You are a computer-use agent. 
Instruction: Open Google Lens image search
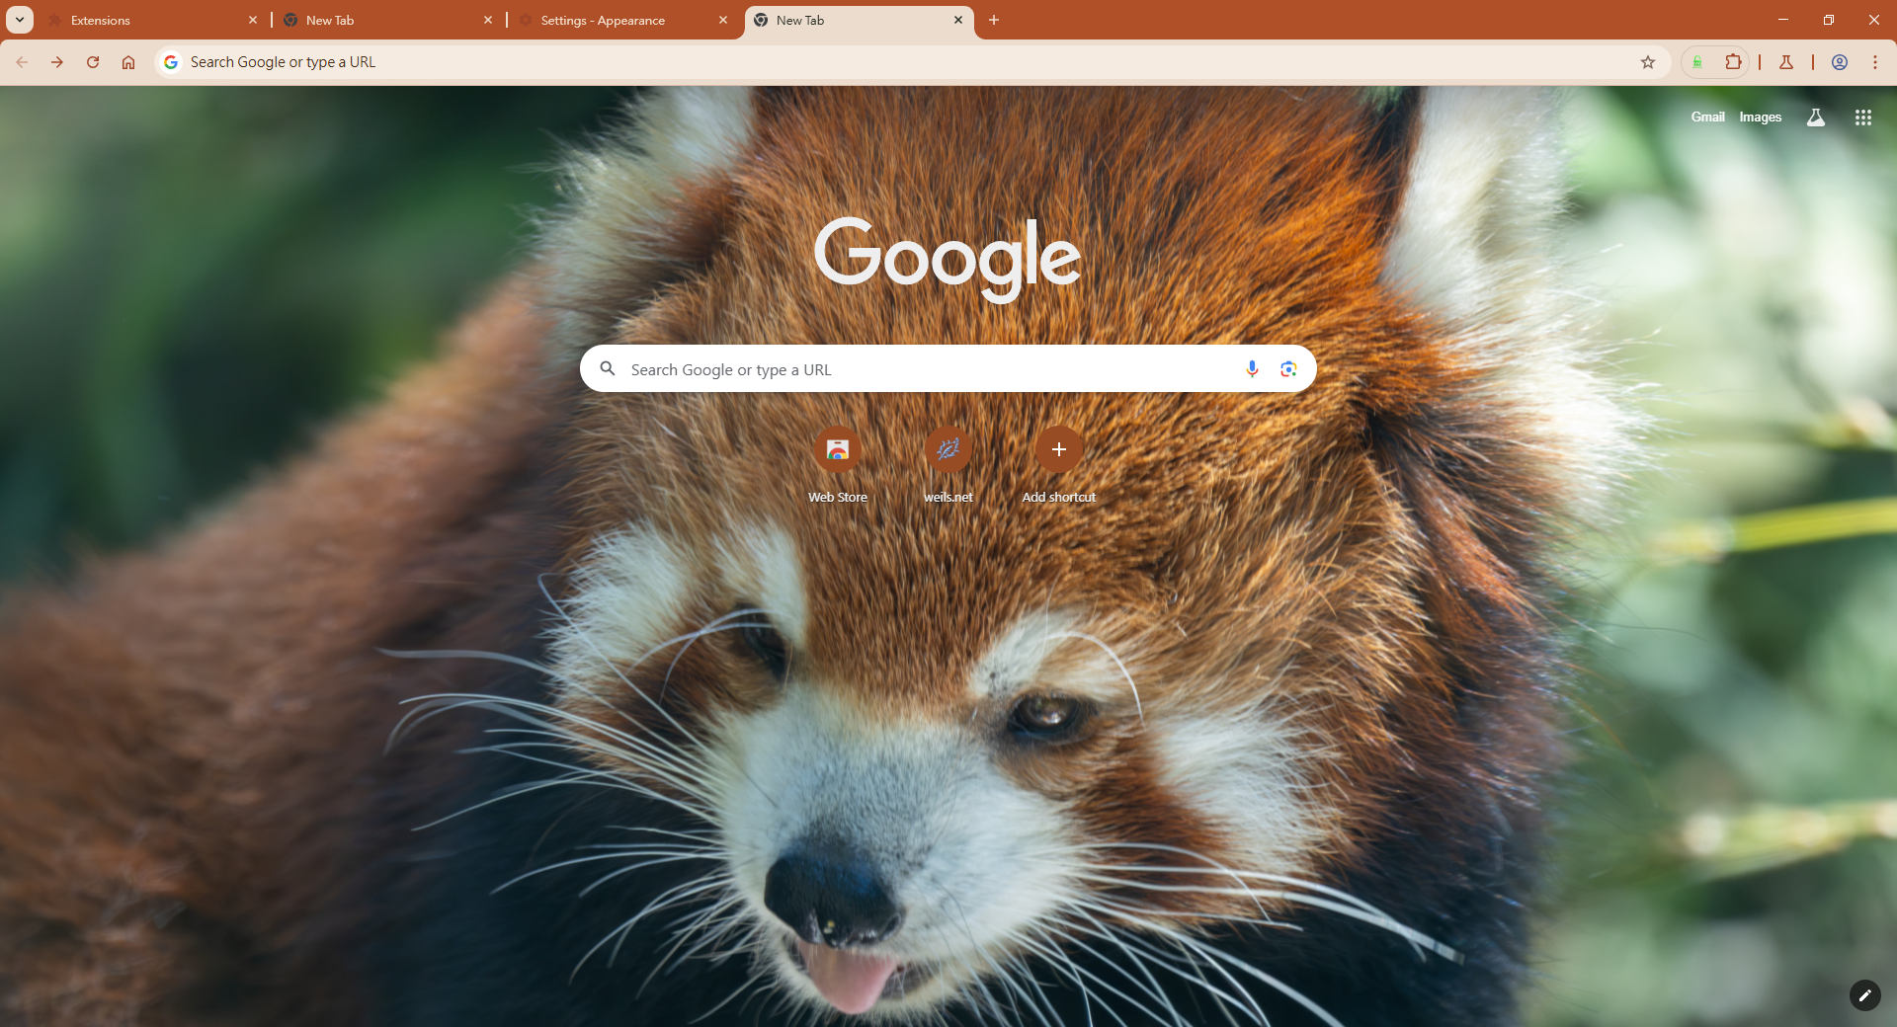[x=1287, y=368]
